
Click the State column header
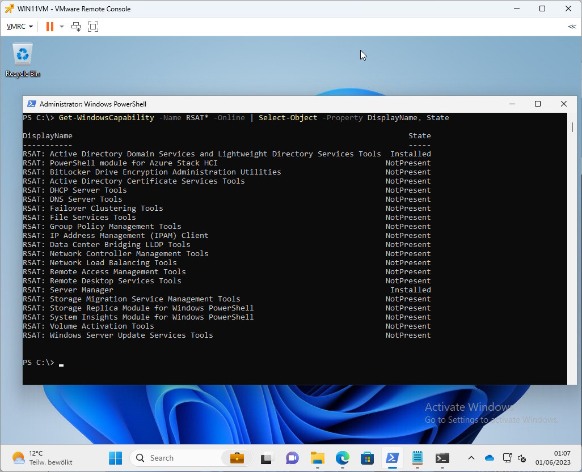[419, 135]
